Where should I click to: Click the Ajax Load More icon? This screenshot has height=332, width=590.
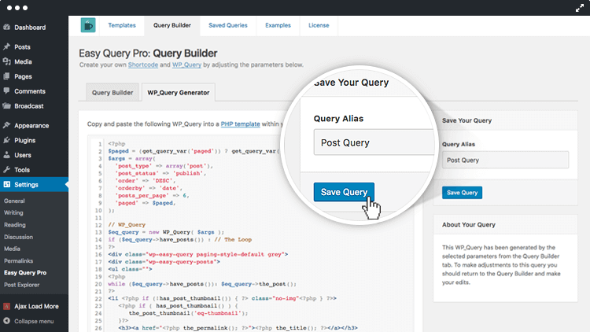point(6,306)
